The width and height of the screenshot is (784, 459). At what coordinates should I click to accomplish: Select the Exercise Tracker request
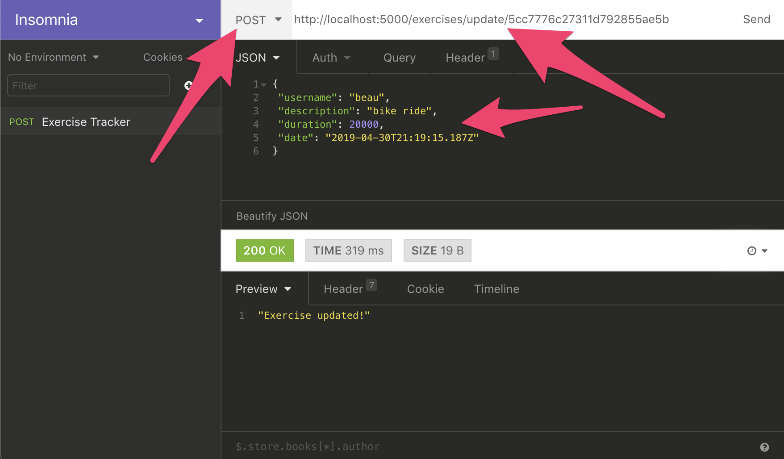pos(86,121)
